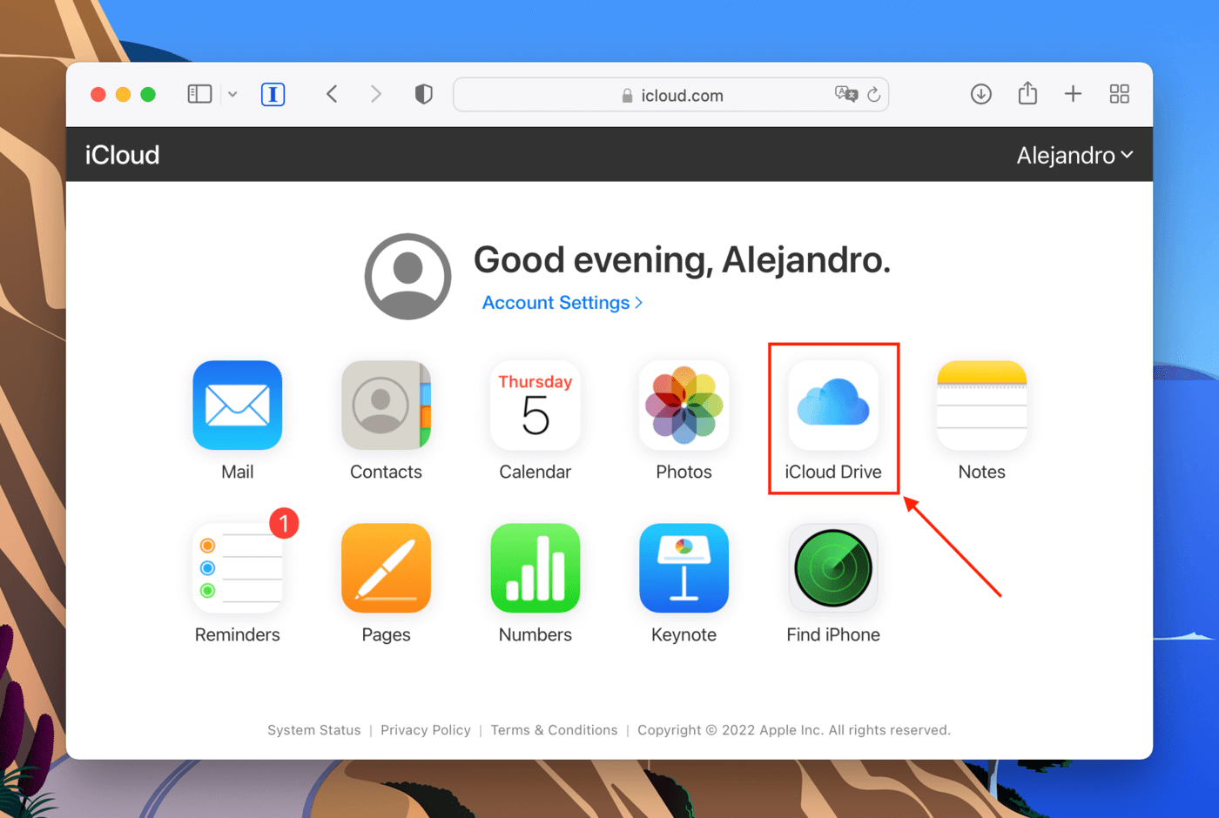The width and height of the screenshot is (1219, 818).
Task: Open the privacy report shield icon
Action: pos(424,94)
